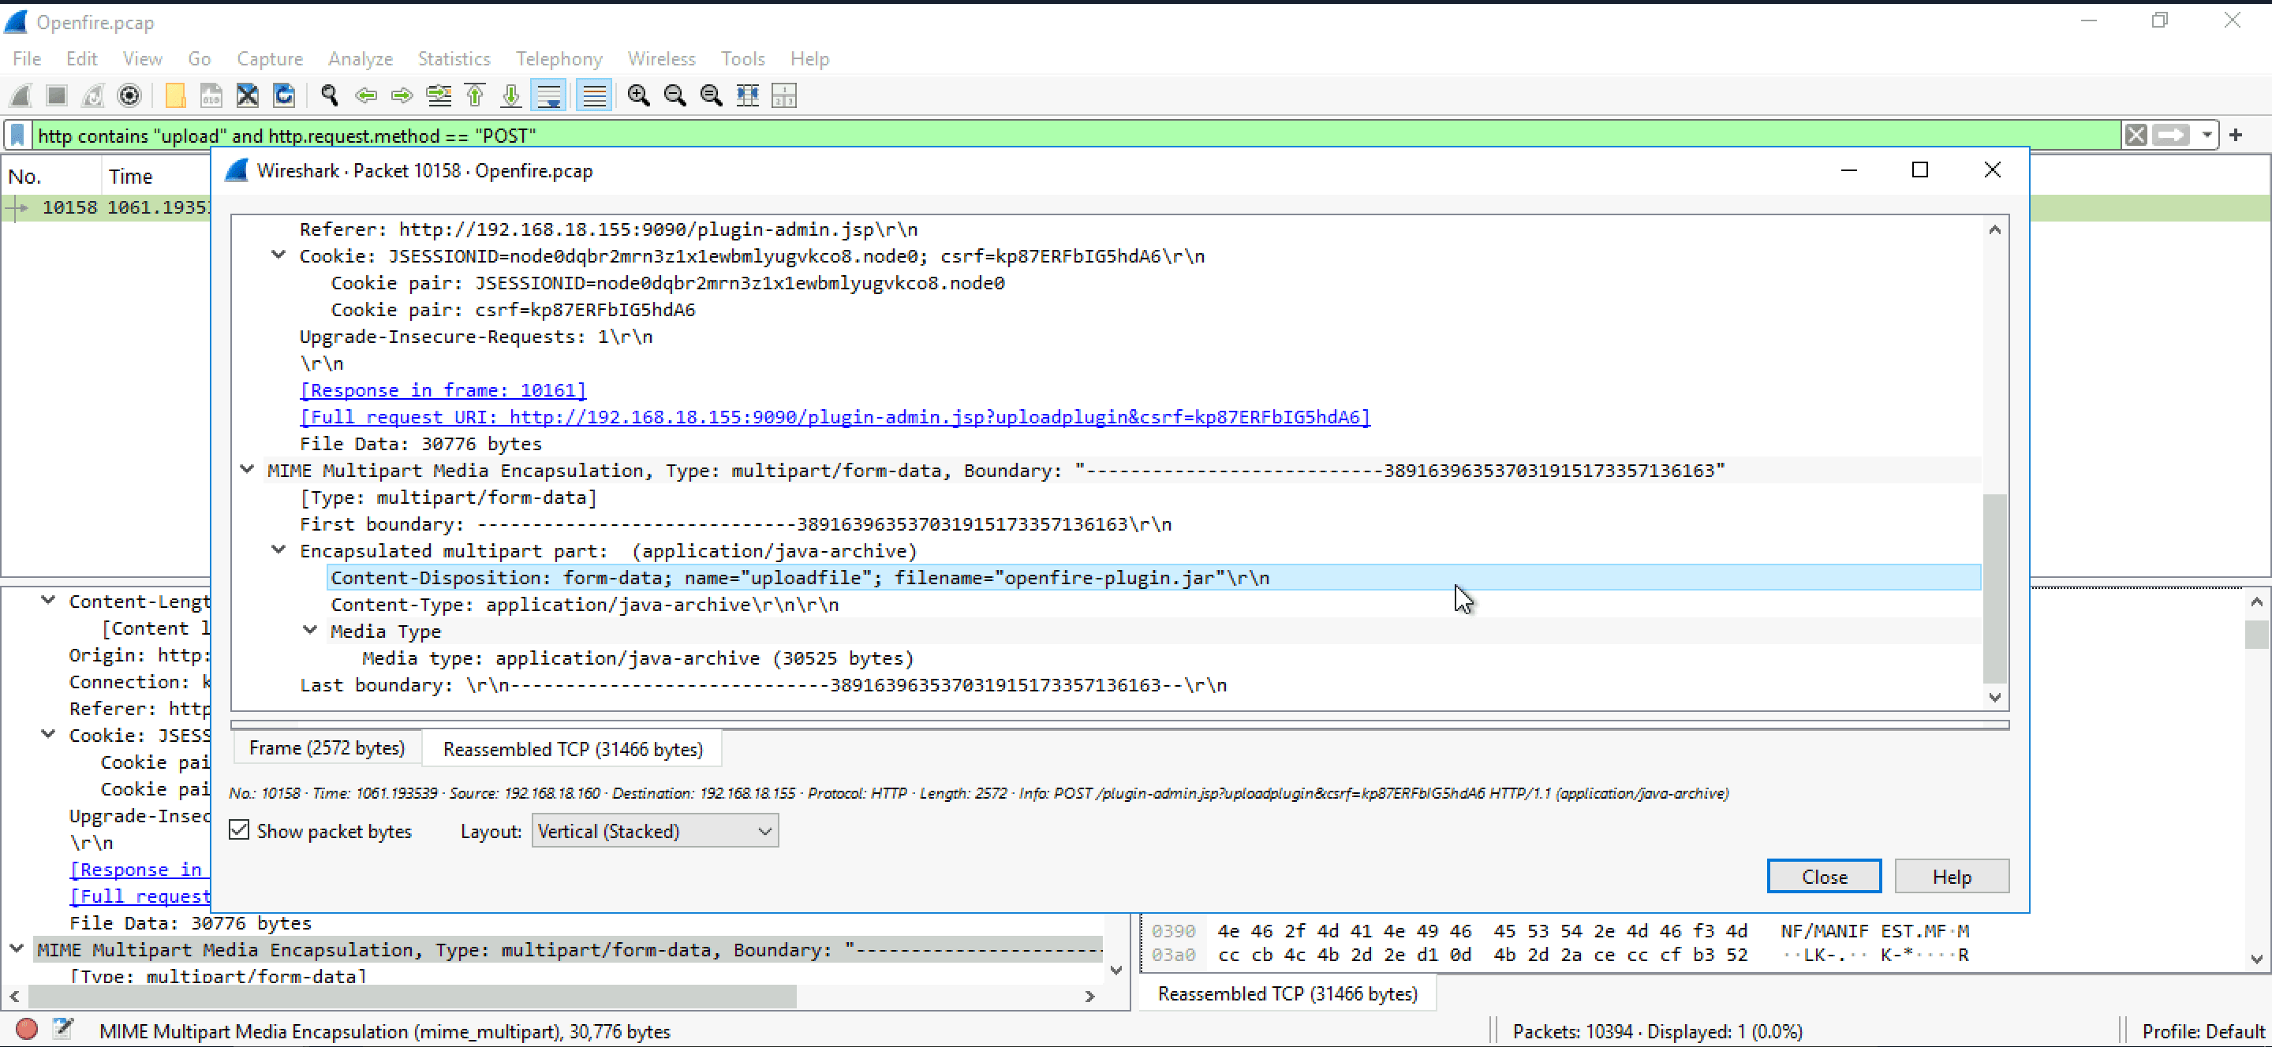Viewport: 2272px width, 1047px height.
Task: Click main window Reassembled TCP (31466 bytes) tab
Action: point(1287,993)
